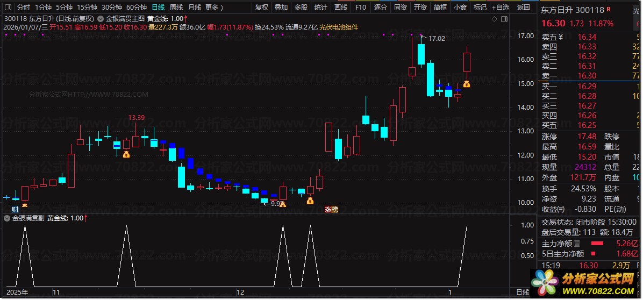Click the 外盘 value 121.7万

[582, 177]
